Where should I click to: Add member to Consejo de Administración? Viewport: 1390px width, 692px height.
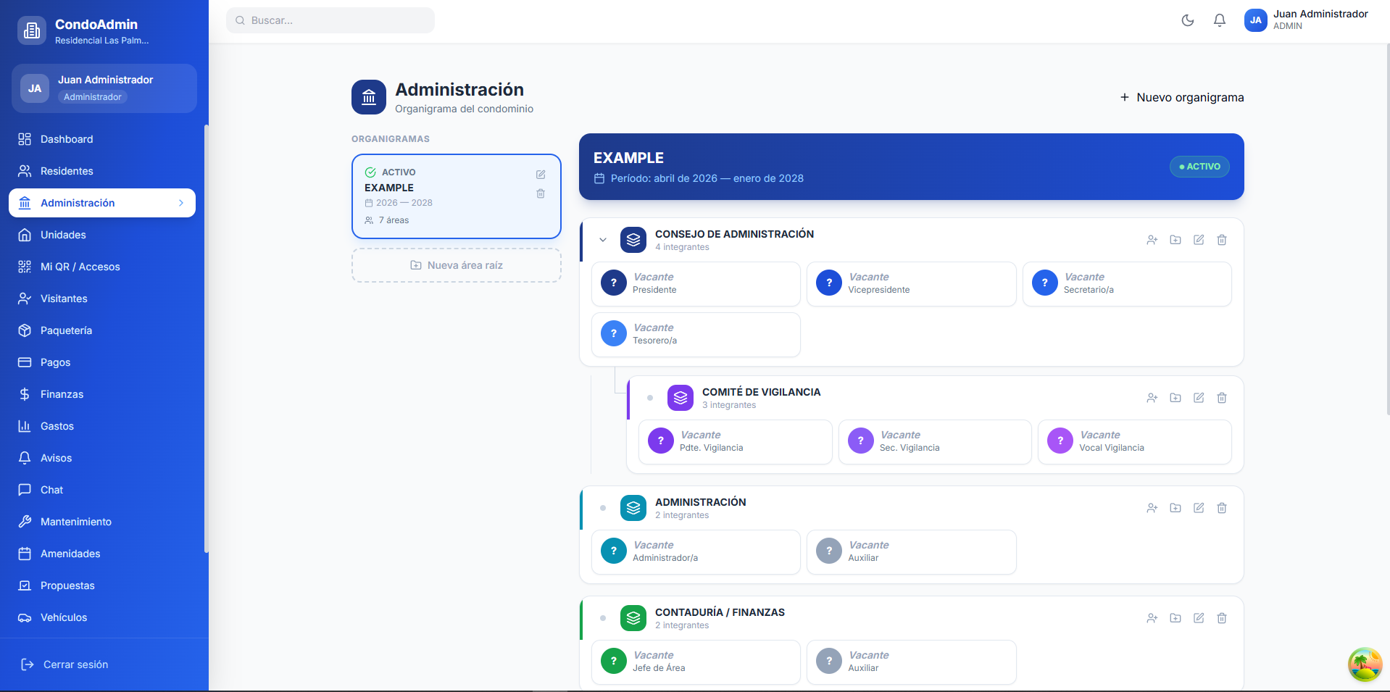(x=1152, y=240)
